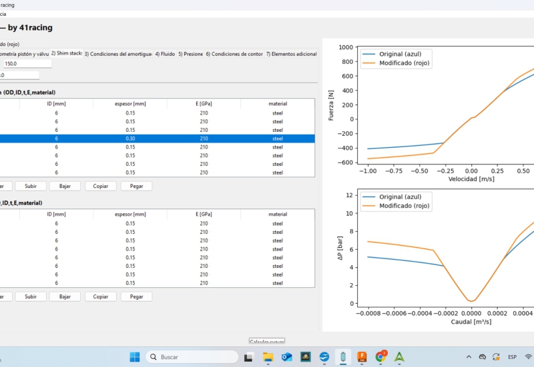Open Task View from the taskbar
The width and height of the screenshot is (534, 367).
tap(249, 356)
